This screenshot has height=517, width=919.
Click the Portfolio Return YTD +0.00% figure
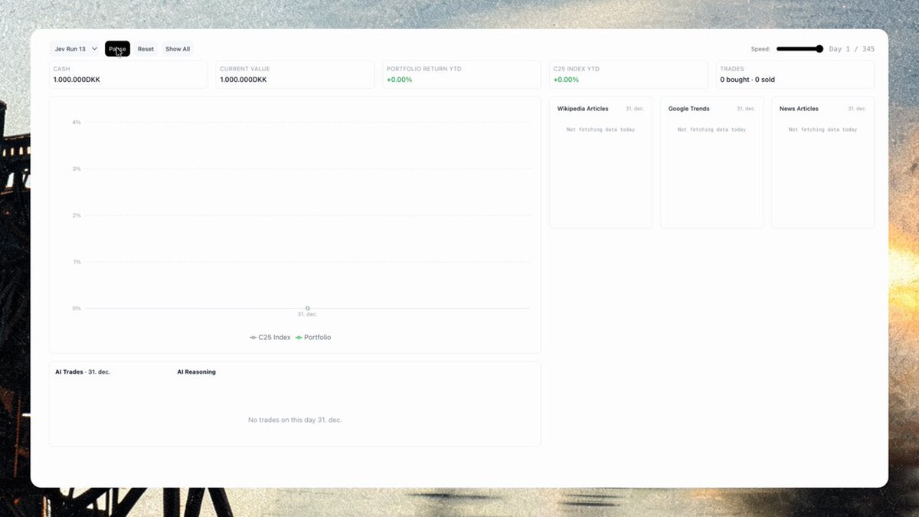click(399, 80)
